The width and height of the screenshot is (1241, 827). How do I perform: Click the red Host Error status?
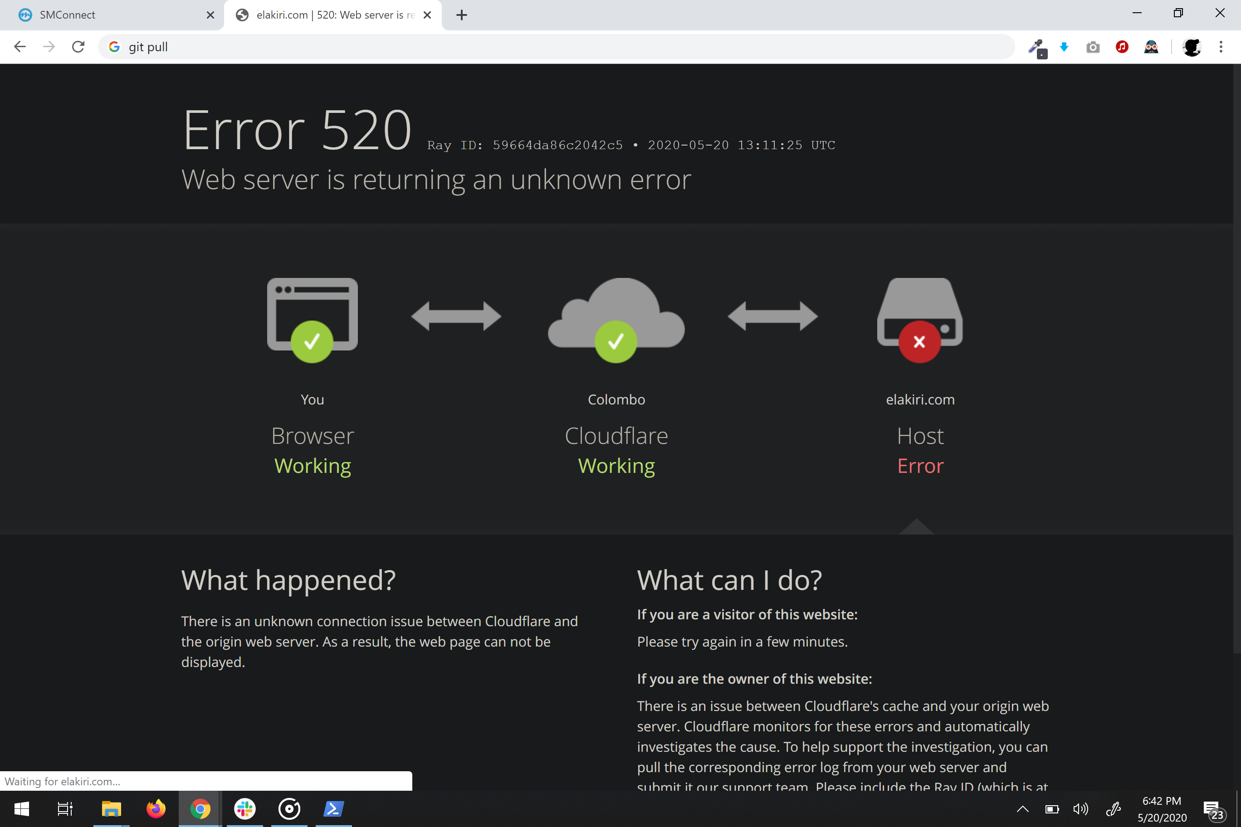pyautogui.click(x=920, y=465)
